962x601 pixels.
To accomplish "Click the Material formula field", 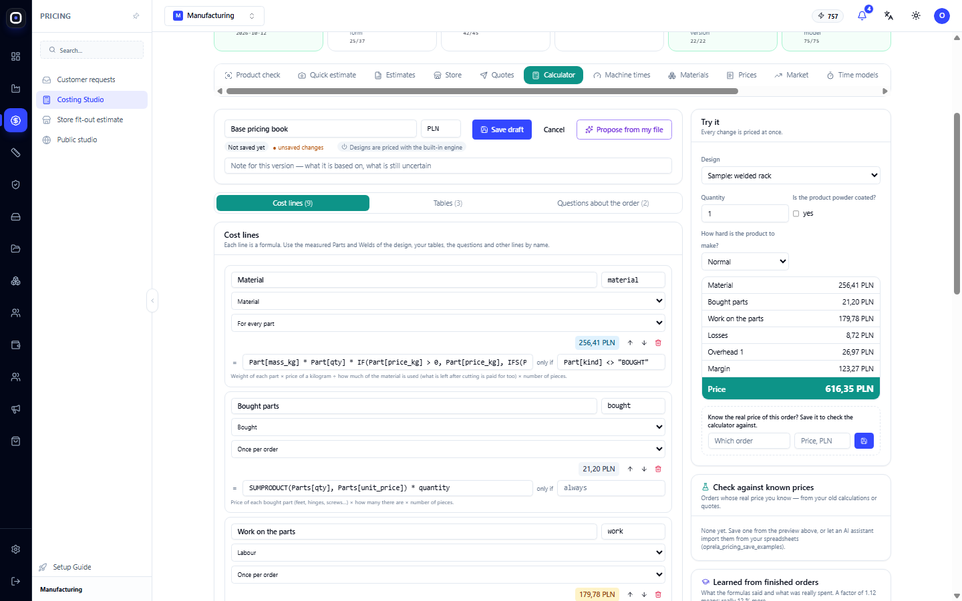I will click(x=387, y=362).
